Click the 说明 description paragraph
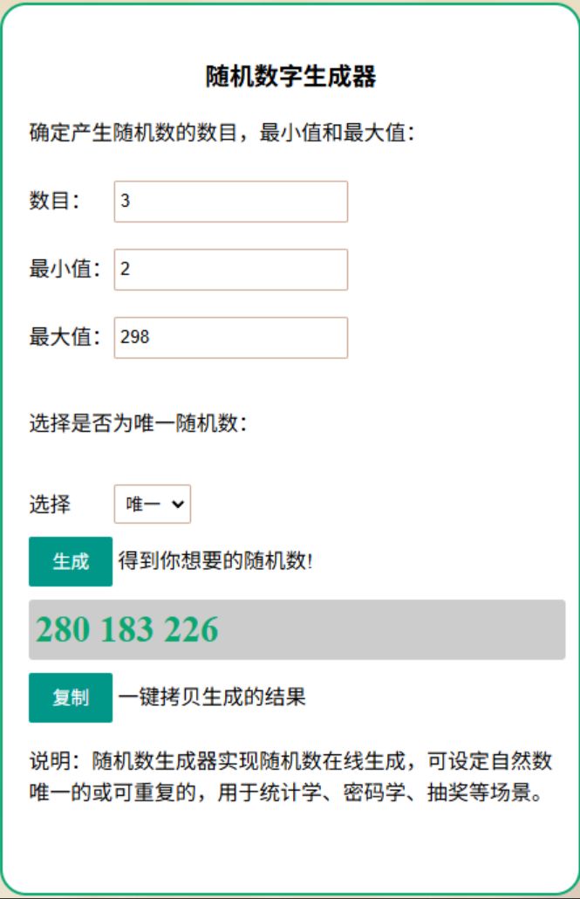 point(290,778)
